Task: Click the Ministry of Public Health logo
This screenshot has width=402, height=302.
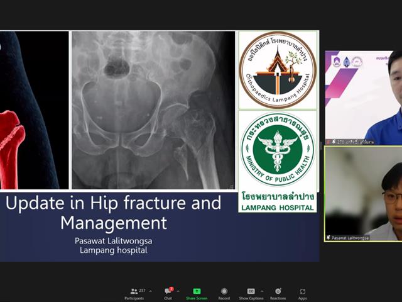Action: [x=278, y=150]
